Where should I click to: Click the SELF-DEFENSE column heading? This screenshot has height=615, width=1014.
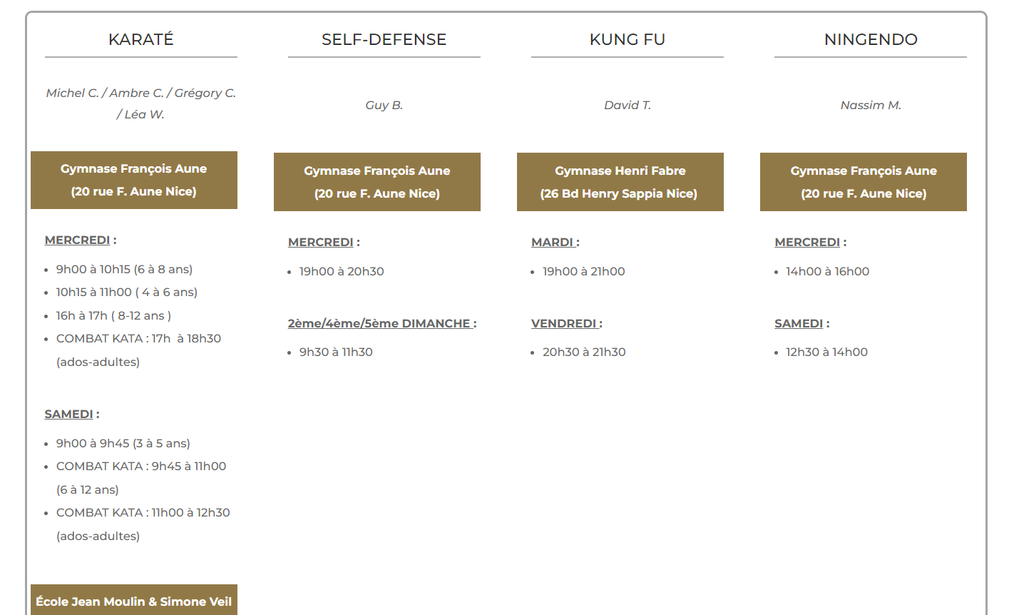[384, 40]
